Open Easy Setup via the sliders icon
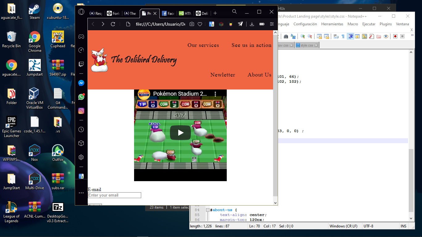This screenshot has width=422, height=237. pos(272,24)
